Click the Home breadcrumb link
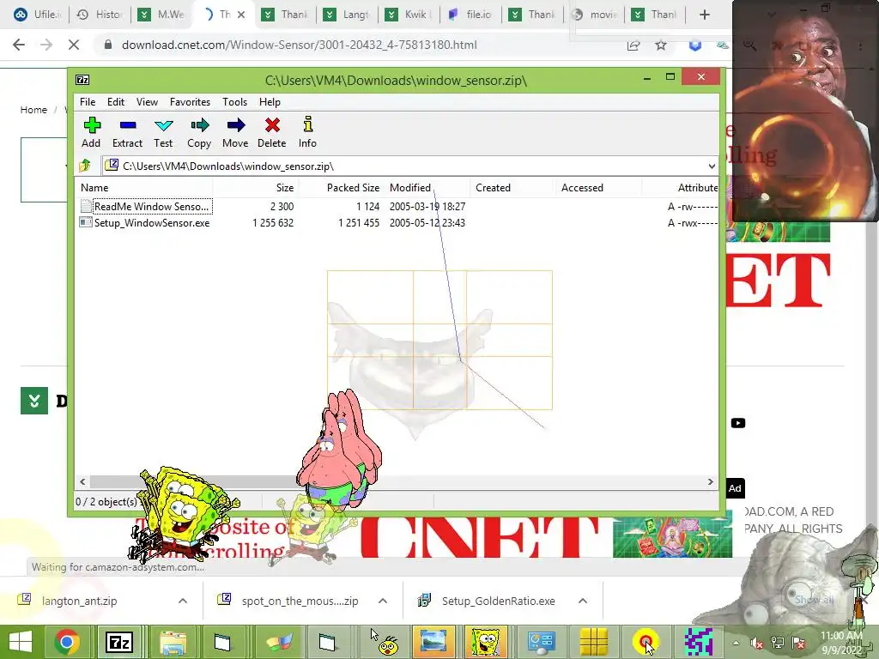Viewport: 879px width, 659px height. [x=33, y=110]
